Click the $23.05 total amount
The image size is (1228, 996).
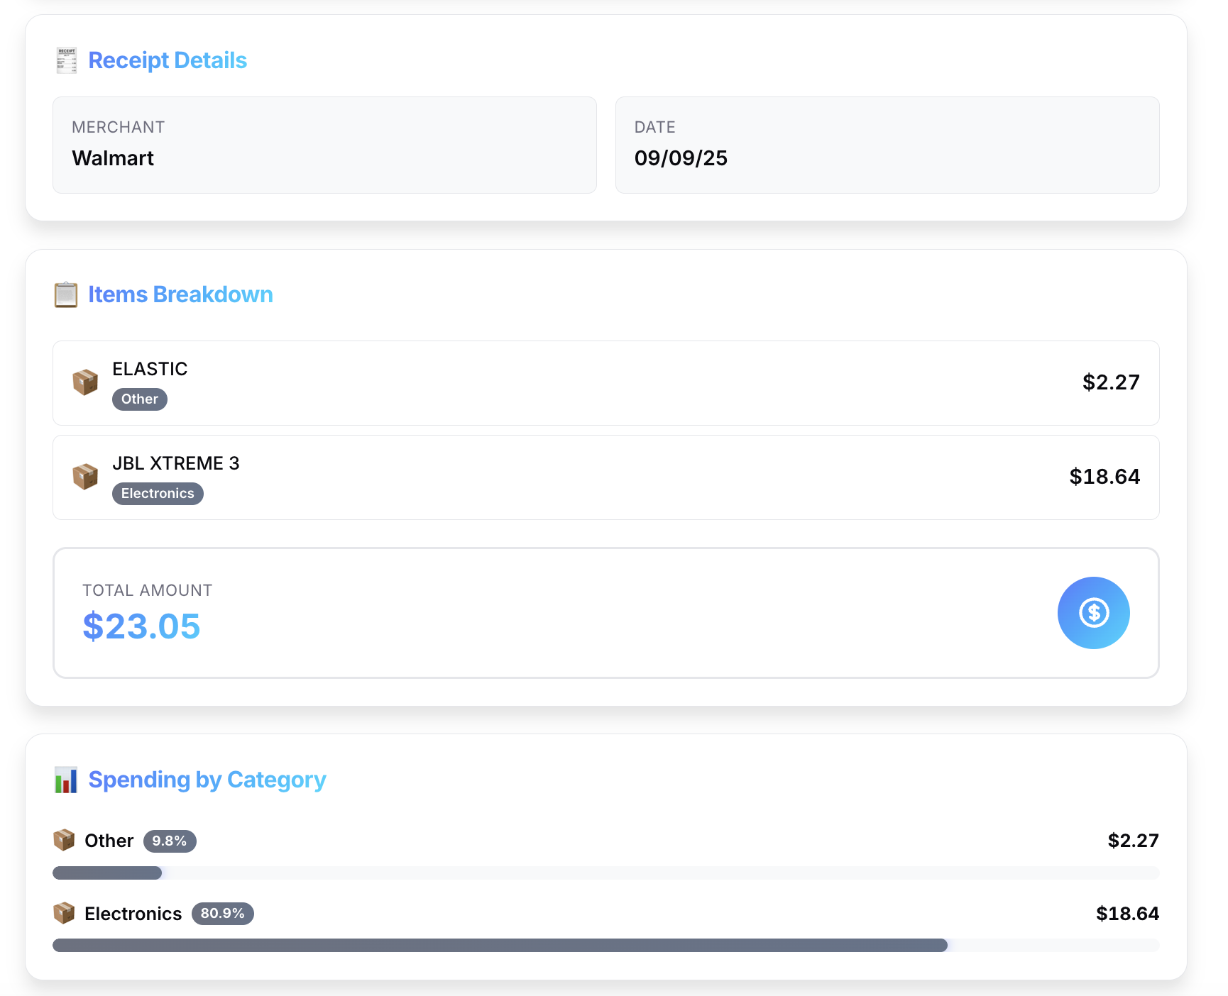141,626
